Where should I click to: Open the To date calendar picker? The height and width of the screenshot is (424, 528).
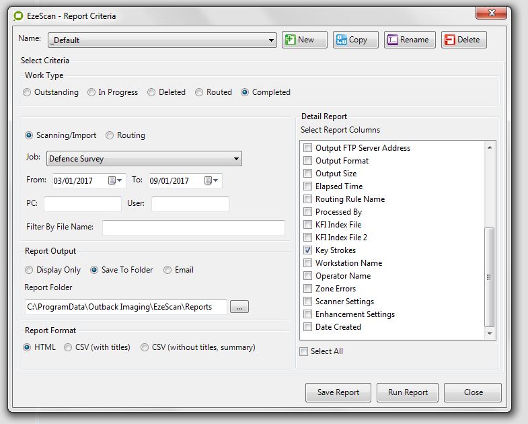(211, 180)
